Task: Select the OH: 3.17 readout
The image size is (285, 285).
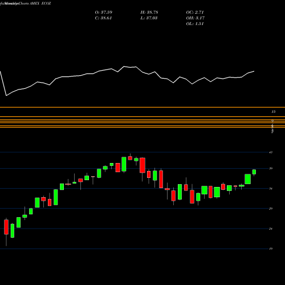Action: (196, 18)
